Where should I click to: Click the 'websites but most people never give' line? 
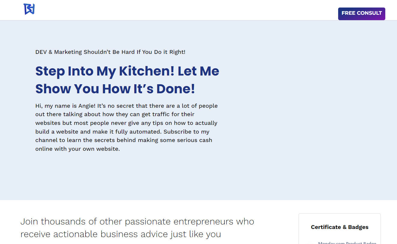click(x=126, y=123)
